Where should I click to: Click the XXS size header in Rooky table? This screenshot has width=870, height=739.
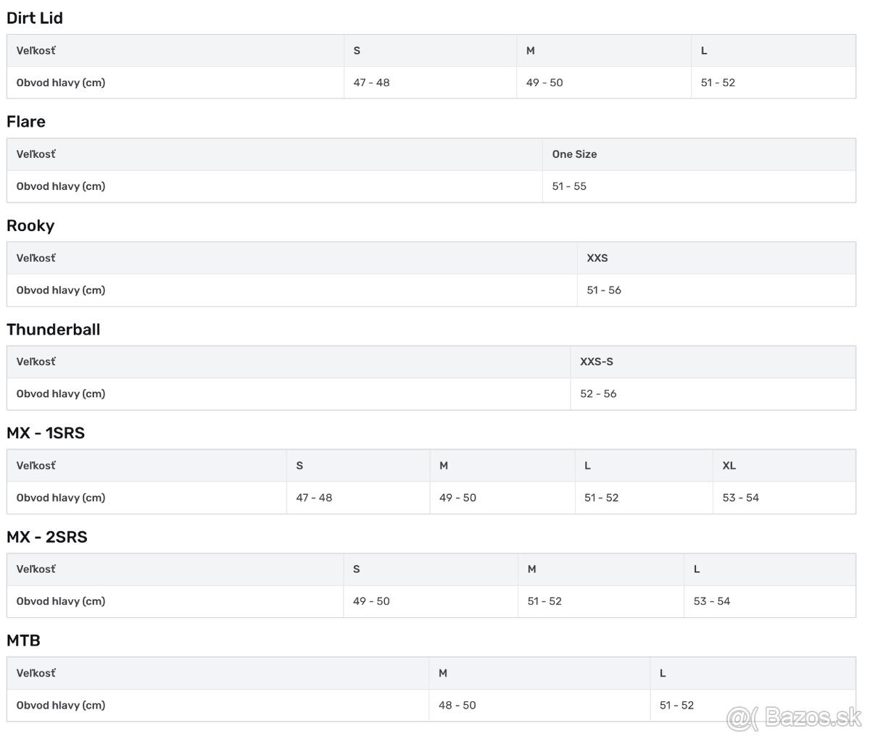597,258
